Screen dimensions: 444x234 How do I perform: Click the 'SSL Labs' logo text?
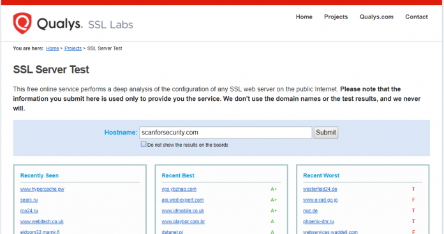coord(110,25)
